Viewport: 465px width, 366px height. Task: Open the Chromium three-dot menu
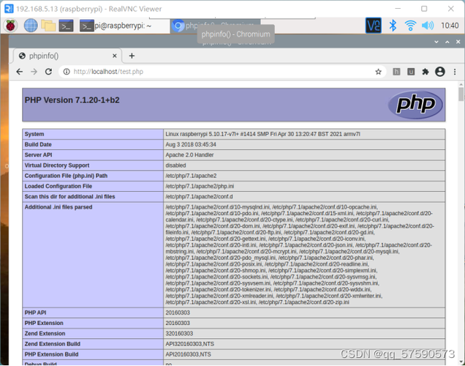tap(455, 72)
